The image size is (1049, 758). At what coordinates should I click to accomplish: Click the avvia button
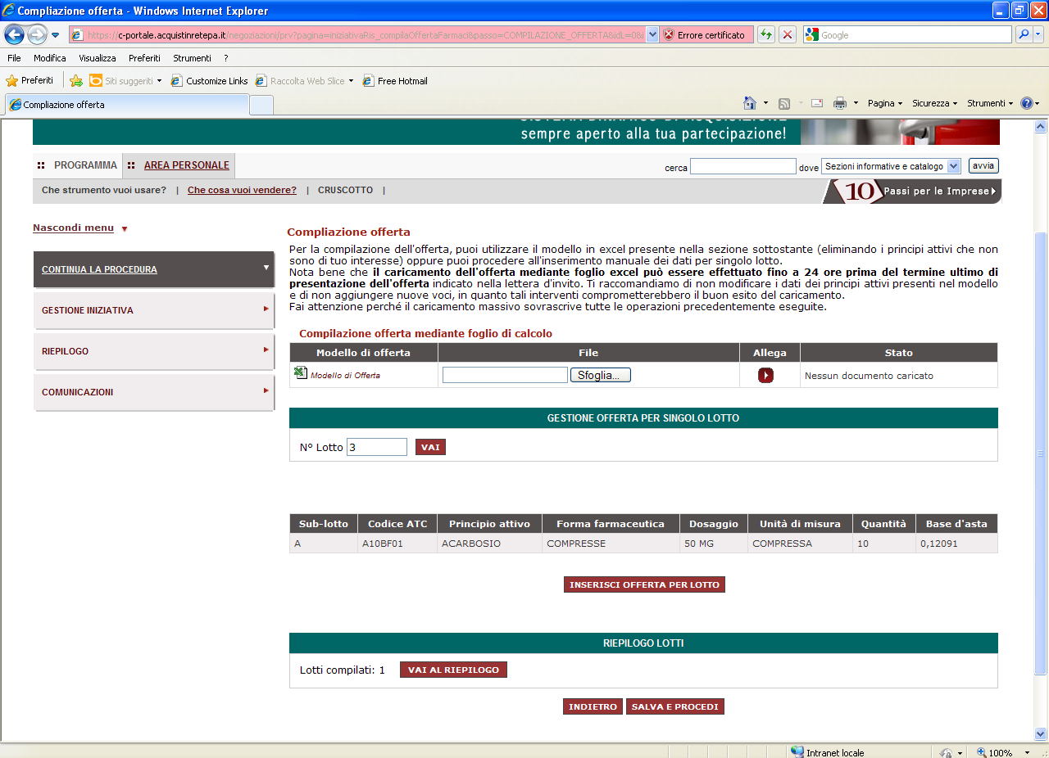pos(983,165)
